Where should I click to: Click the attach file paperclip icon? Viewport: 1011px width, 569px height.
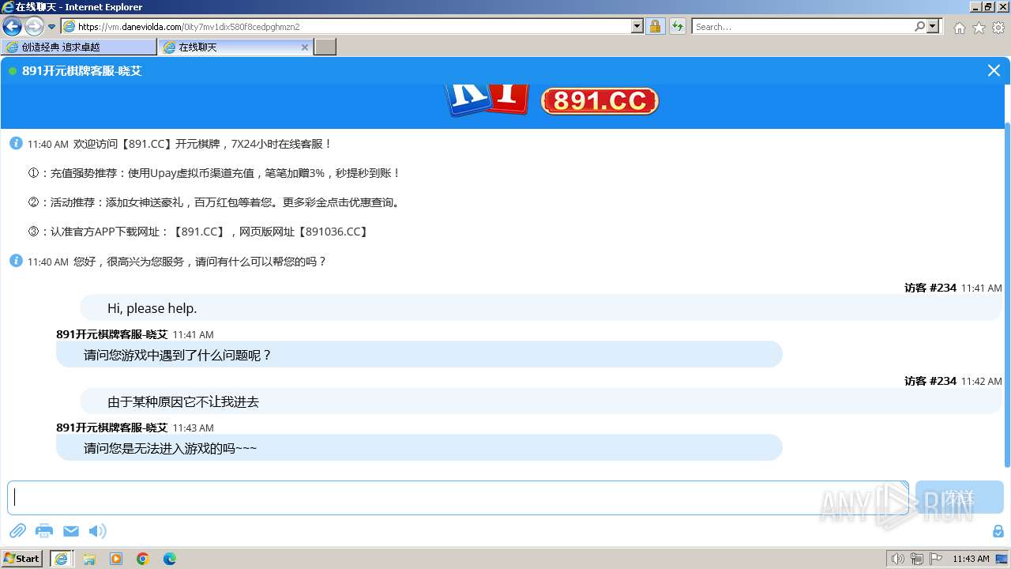point(17,531)
